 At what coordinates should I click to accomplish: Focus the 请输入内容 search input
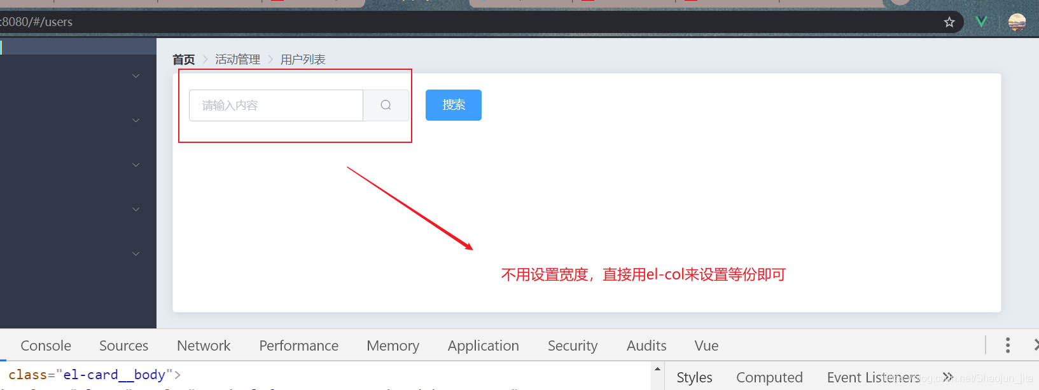(276, 105)
